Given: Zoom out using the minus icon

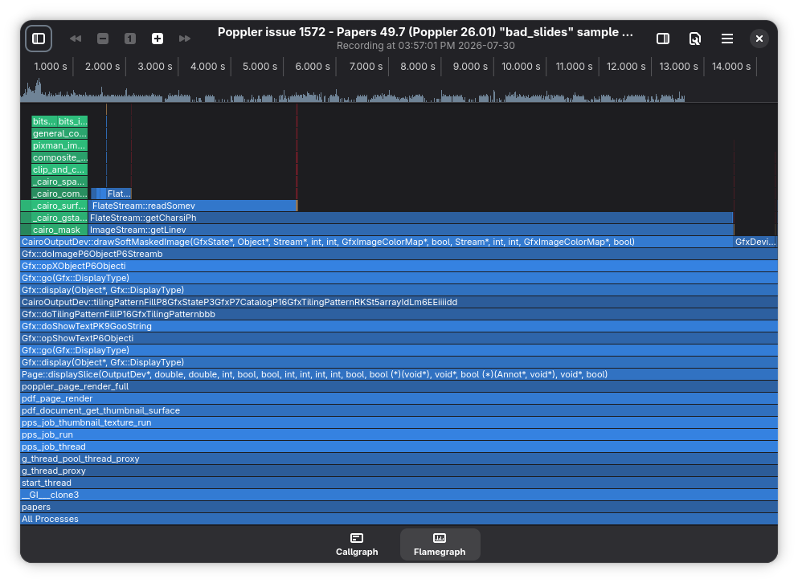Looking at the screenshot, I should (103, 39).
